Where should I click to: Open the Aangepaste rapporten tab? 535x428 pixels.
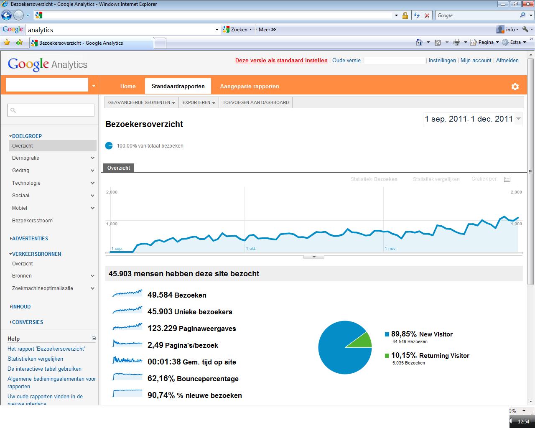250,87
